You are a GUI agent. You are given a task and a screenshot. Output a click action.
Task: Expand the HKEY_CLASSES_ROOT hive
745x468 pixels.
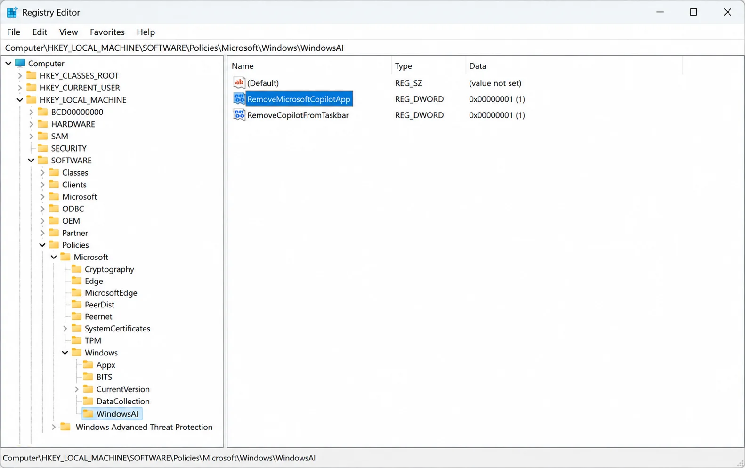pyautogui.click(x=20, y=75)
